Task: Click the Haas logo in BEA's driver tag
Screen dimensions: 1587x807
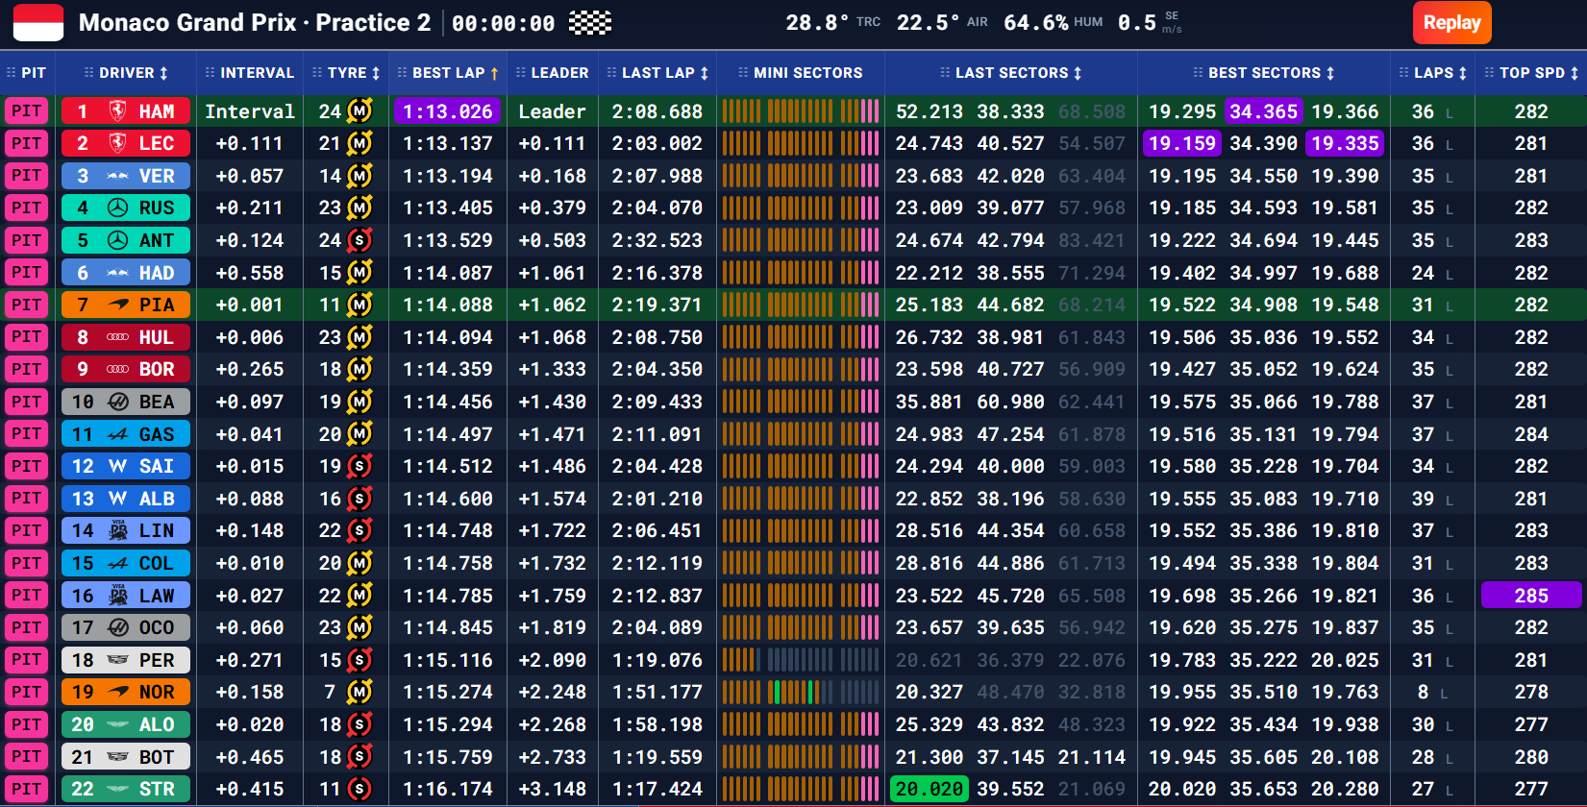Action: (x=117, y=402)
